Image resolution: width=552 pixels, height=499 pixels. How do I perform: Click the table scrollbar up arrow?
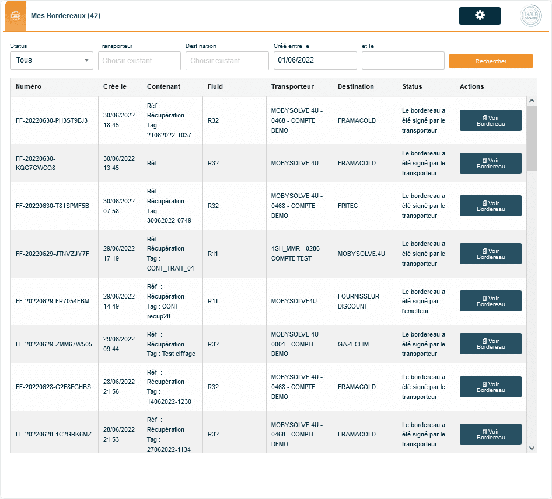(532, 101)
